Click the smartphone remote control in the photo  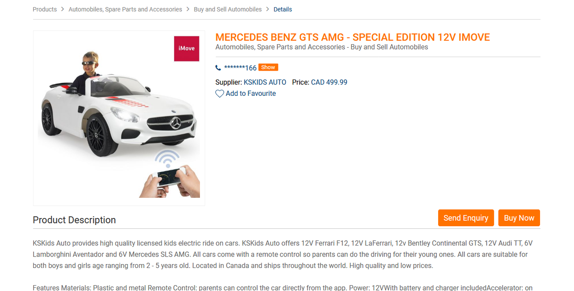169,177
